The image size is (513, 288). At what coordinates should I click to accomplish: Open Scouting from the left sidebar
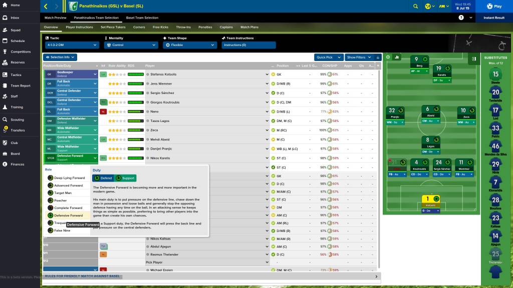click(6, 120)
